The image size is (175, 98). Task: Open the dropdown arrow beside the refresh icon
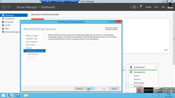coord(131,7)
